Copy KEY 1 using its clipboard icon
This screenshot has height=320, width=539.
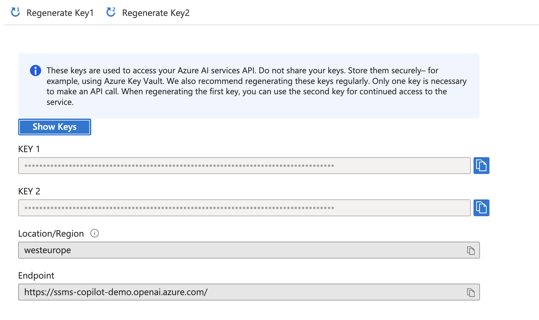pyautogui.click(x=481, y=166)
